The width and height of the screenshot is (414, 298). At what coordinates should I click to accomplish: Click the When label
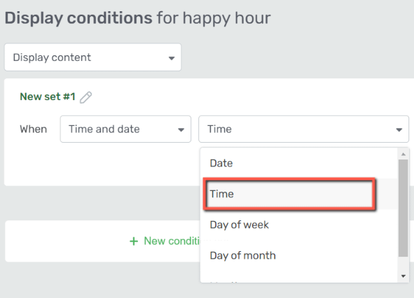point(33,129)
